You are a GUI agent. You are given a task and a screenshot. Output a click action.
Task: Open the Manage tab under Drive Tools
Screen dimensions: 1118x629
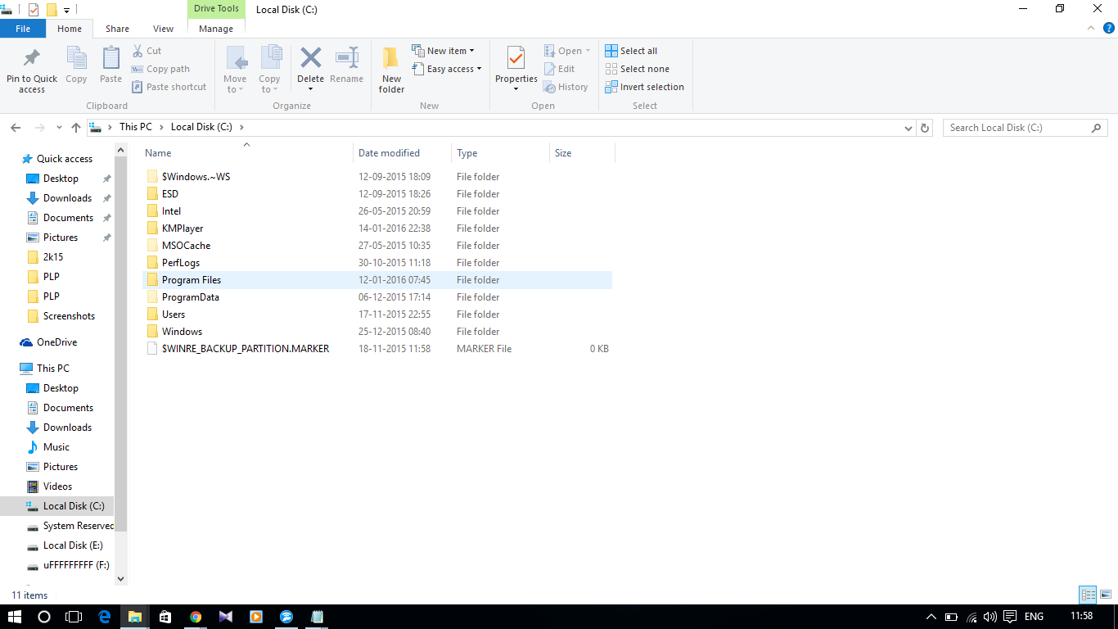point(216,29)
